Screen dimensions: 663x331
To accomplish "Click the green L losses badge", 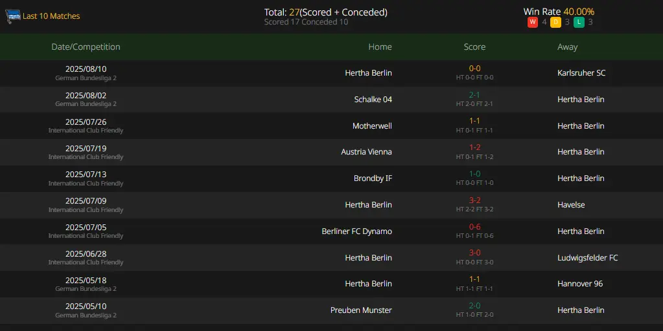I will (579, 22).
